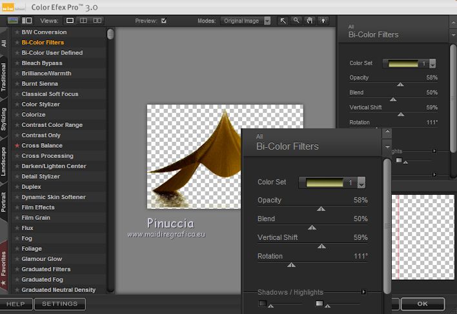Select the Burnt Sienna filter
Image resolution: width=457 pixels, height=314 pixels.
(39, 84)
